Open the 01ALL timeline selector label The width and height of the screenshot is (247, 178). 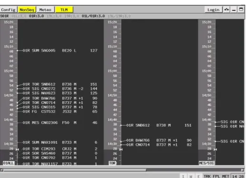click(x=9, y=163)
